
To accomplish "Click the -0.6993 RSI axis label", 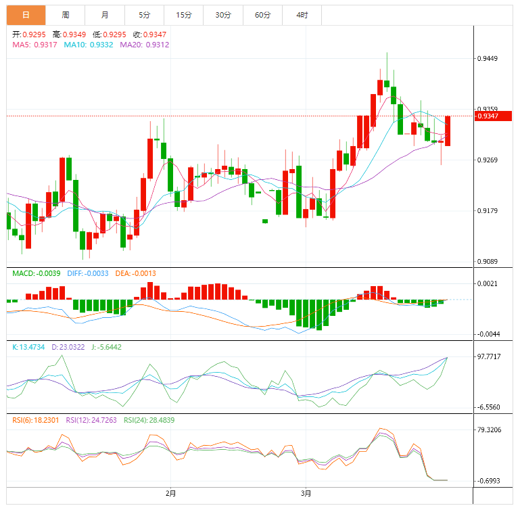I will (x=488, y=481).
